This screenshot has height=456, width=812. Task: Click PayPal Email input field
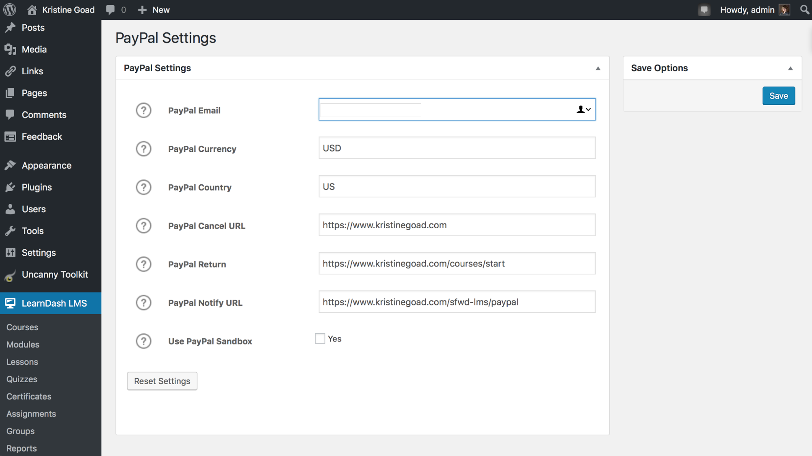pos(456,109)
